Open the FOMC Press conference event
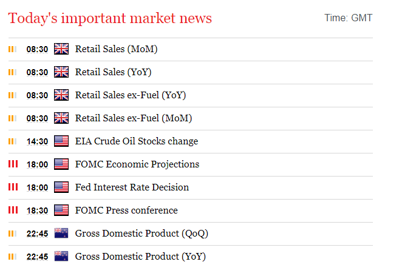The image size is (416, 276). (126, 210)
